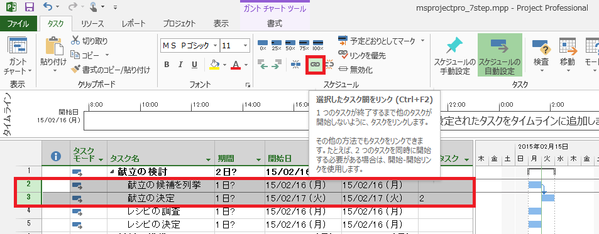This screenshot has height=234, width=599.
Task: Click Copy (コピー) command
Action: click(85, 55)
